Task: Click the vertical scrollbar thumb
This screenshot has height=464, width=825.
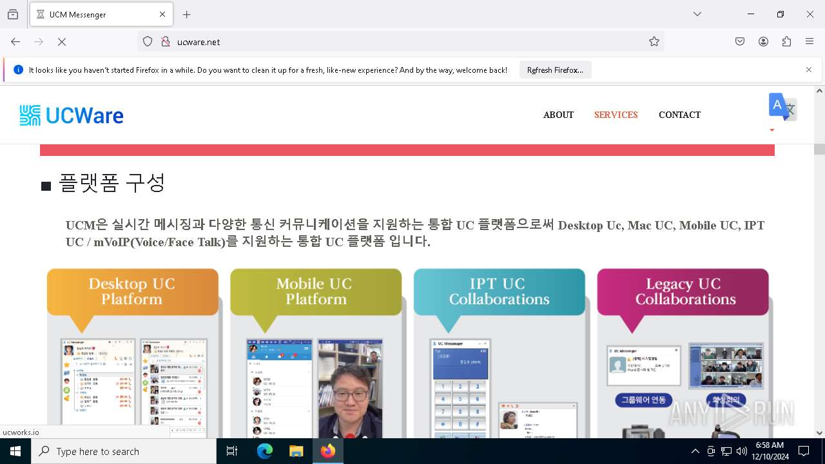Action: 819,149
